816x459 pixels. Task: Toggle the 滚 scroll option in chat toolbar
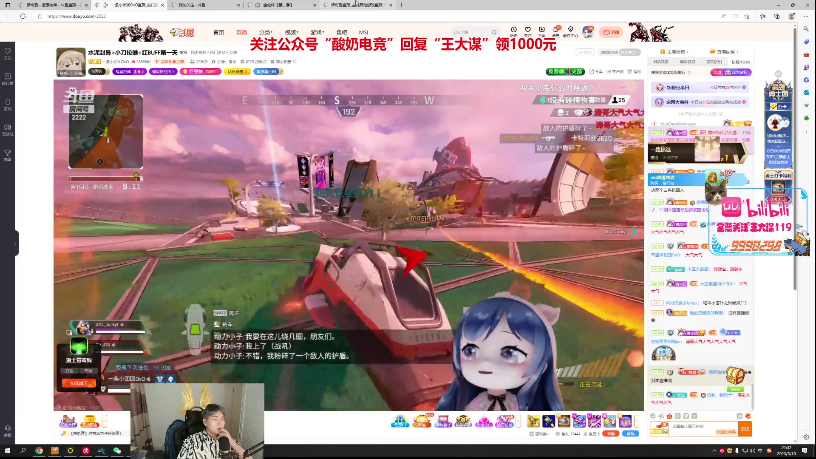[x=739, y=416]
